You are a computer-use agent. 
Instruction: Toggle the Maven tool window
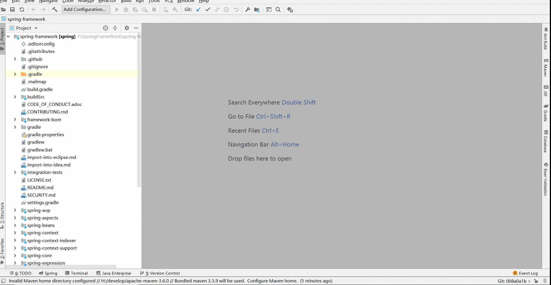coord(546,67)
